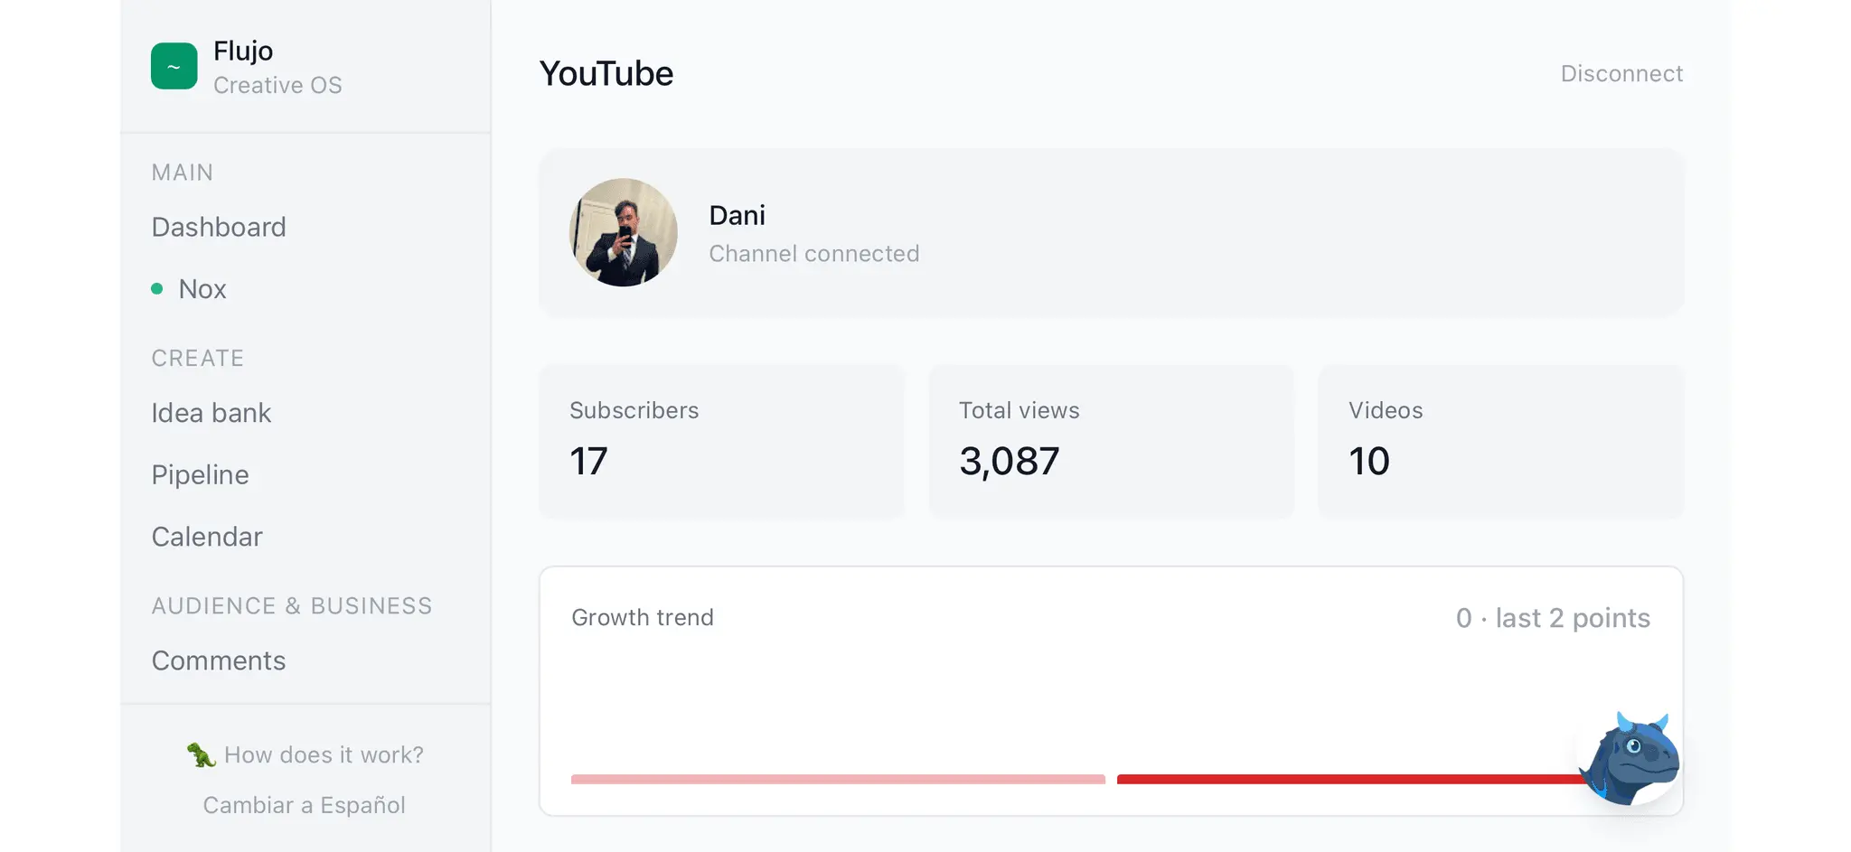Switch language with Cambiar a Español
Viewport: 1851px width, 852px height.
coord(304,805)
